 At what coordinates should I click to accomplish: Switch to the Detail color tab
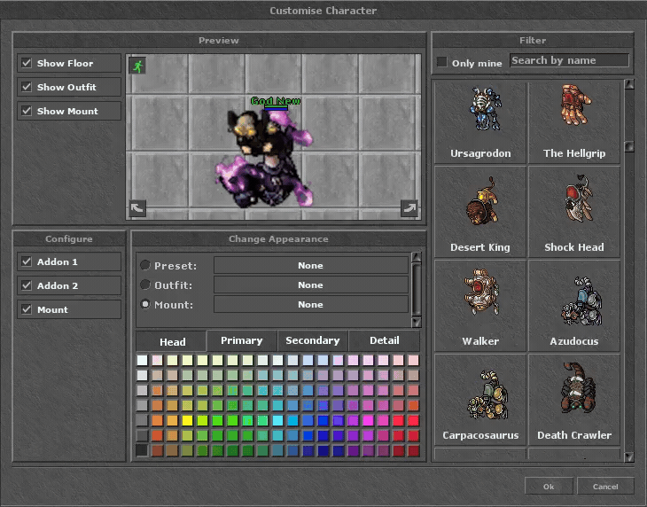384,340
